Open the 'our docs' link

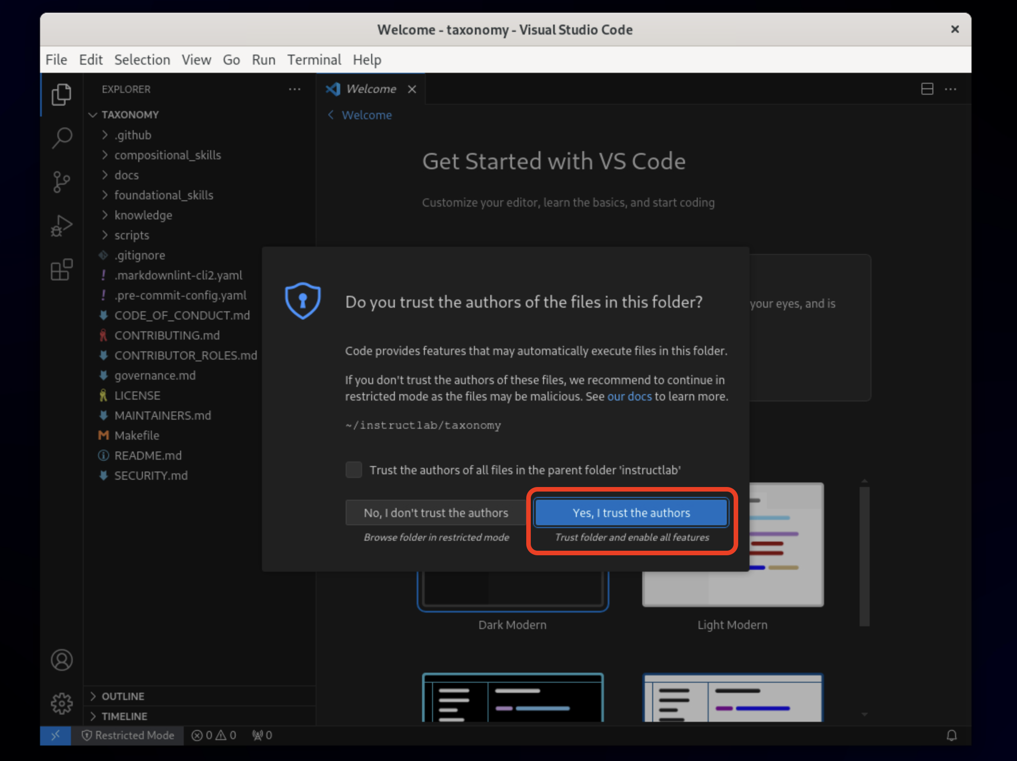pos(629,396)
